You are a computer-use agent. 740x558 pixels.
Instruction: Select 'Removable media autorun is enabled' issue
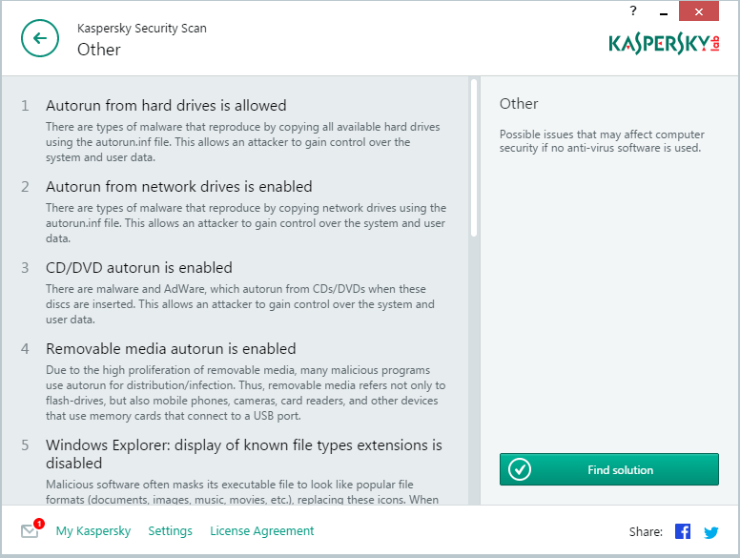pos(171,349)
